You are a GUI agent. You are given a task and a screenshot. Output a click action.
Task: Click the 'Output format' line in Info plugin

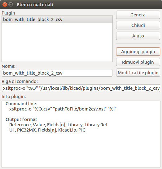(x=21, y=119)
